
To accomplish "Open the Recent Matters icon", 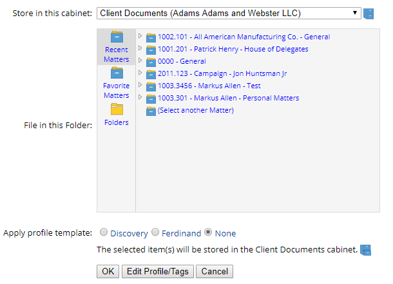I will coord(117,37).
